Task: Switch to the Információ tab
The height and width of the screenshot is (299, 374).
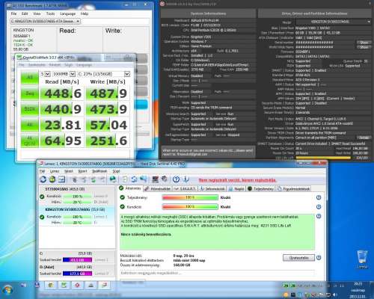Action: click(212, 189)
